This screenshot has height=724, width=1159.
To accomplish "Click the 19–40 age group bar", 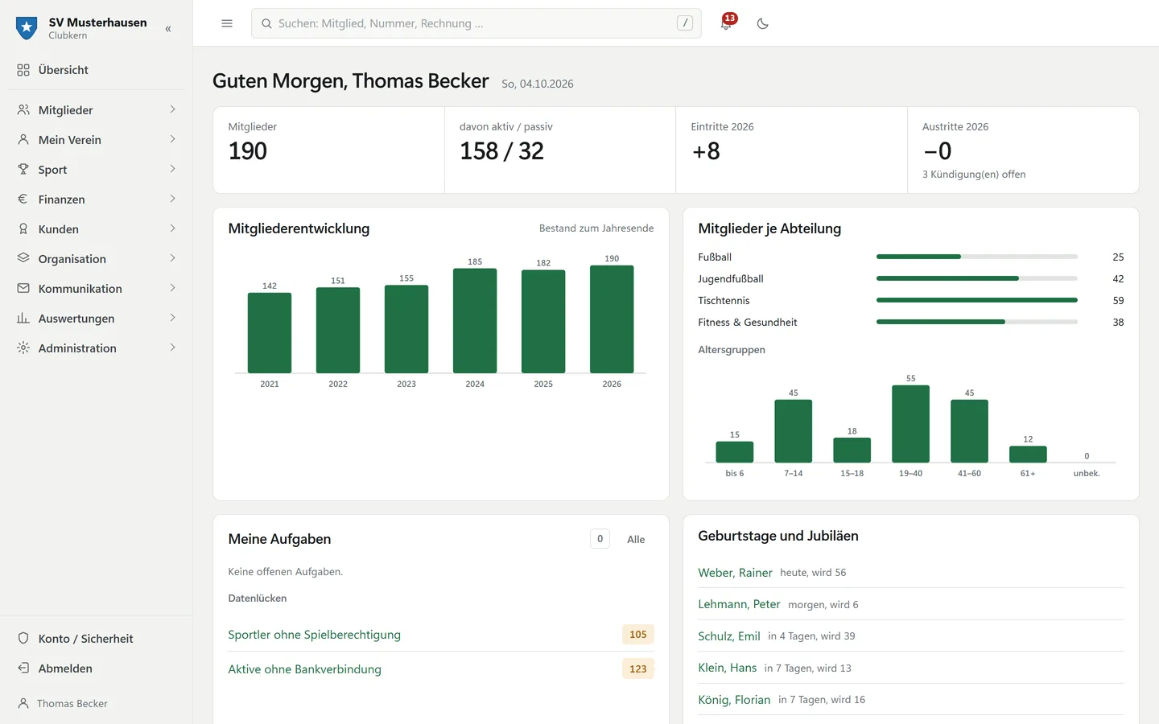I will (910, 424).
